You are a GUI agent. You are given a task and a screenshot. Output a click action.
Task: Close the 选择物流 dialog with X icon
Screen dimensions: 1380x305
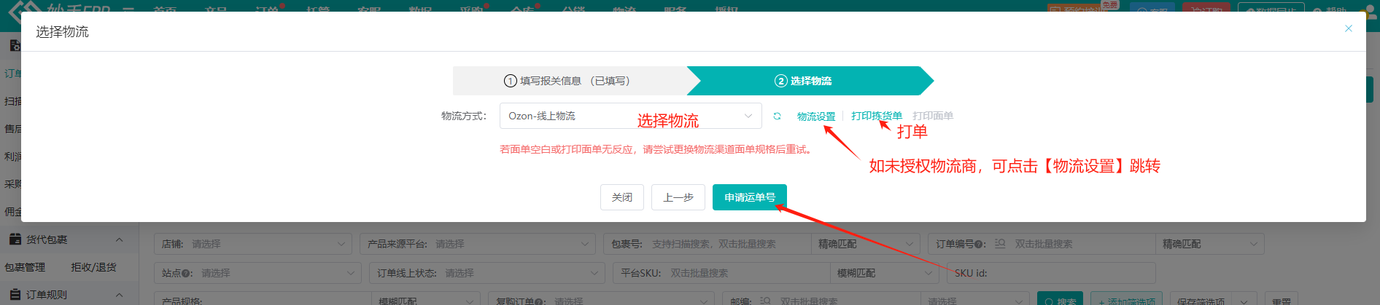pos(1348,28)
